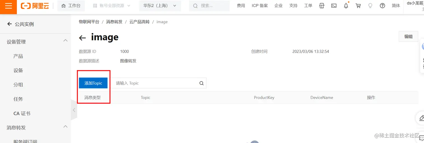Screen dimensions: 424x143
Task: Collapse the 设备管理 sidebar section
Action: tap(65, 41)
